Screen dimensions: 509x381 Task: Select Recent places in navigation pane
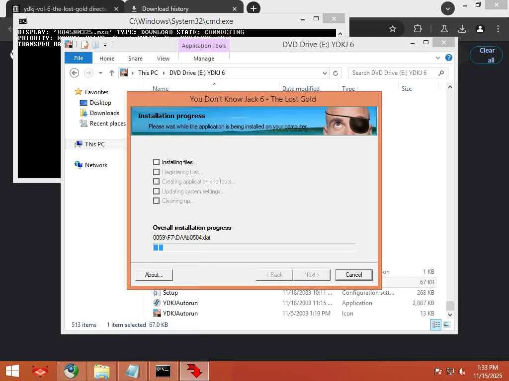[107, 124]
